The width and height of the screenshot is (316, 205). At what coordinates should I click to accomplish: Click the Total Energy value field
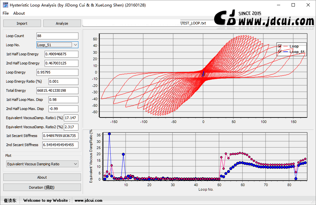click(x=57, y=90)
